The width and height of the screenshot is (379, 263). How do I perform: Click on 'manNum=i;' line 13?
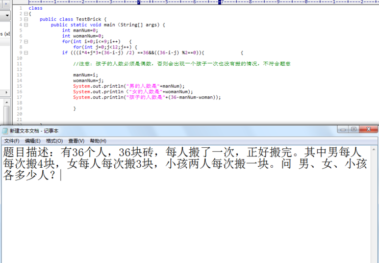(x=86, y=75)
